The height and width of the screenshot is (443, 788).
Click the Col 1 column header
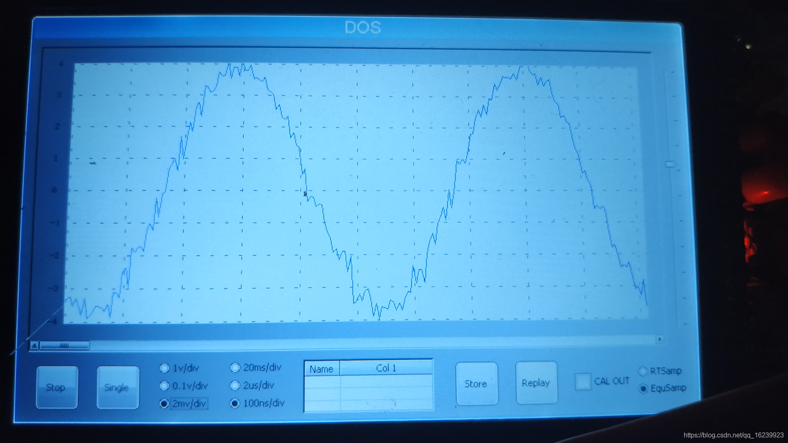coord(386,368)
